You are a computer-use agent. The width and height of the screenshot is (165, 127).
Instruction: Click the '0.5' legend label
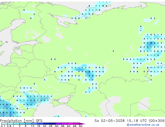click(x=9, y=126)
